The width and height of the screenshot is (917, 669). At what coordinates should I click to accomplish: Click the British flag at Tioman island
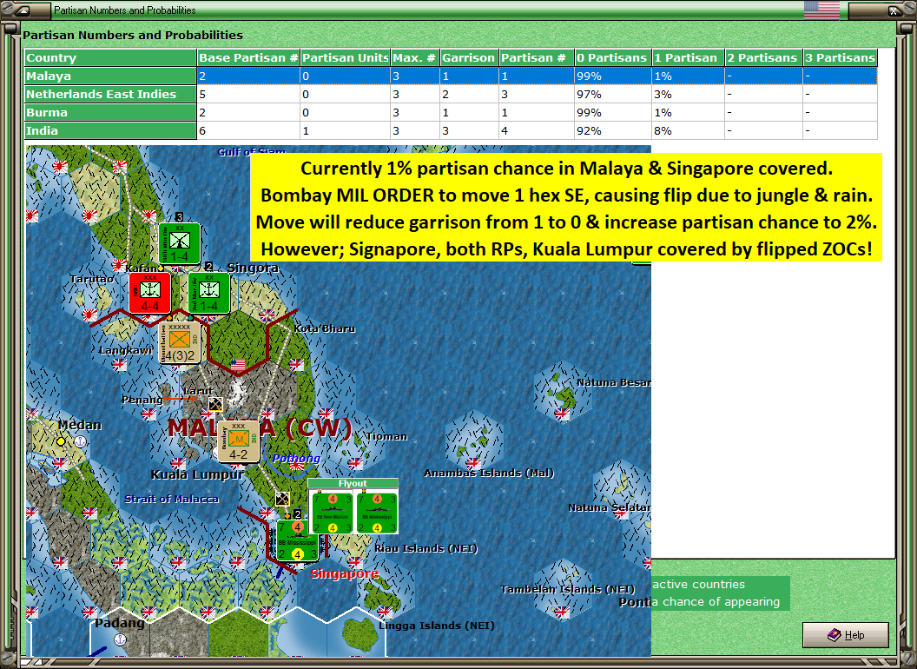click(355, 463)
